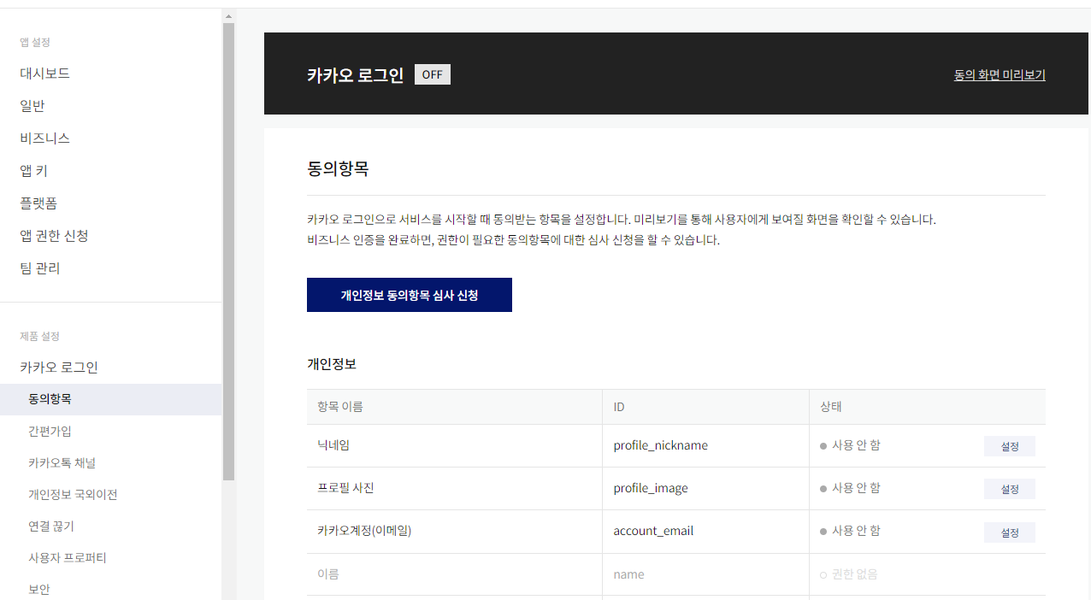Viewport: 1091px width, 600px height.
Task: Click 설정 for 카카오계정(이메일) row
Action: click(x=1010, y=532)
